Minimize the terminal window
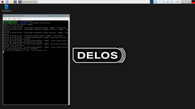 tap(63, 16)
